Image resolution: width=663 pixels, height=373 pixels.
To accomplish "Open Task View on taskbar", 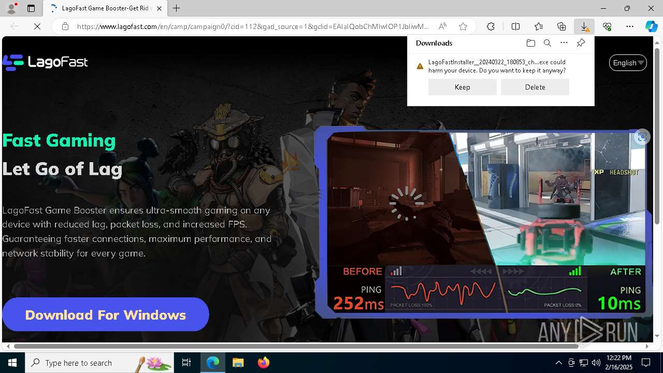I will click(186, 363).
